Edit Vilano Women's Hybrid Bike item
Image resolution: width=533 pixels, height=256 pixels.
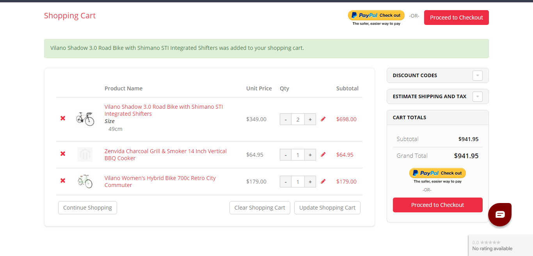click(x=323, y=181)
